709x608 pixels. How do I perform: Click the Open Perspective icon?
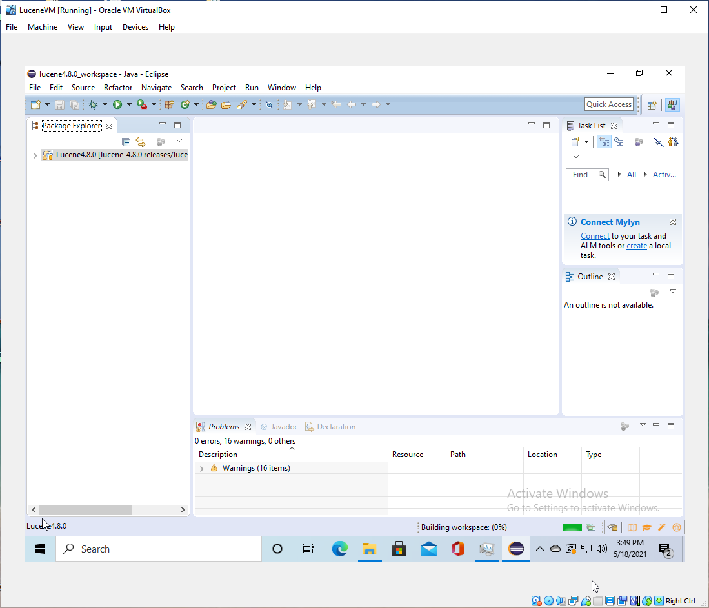(652, 104)
